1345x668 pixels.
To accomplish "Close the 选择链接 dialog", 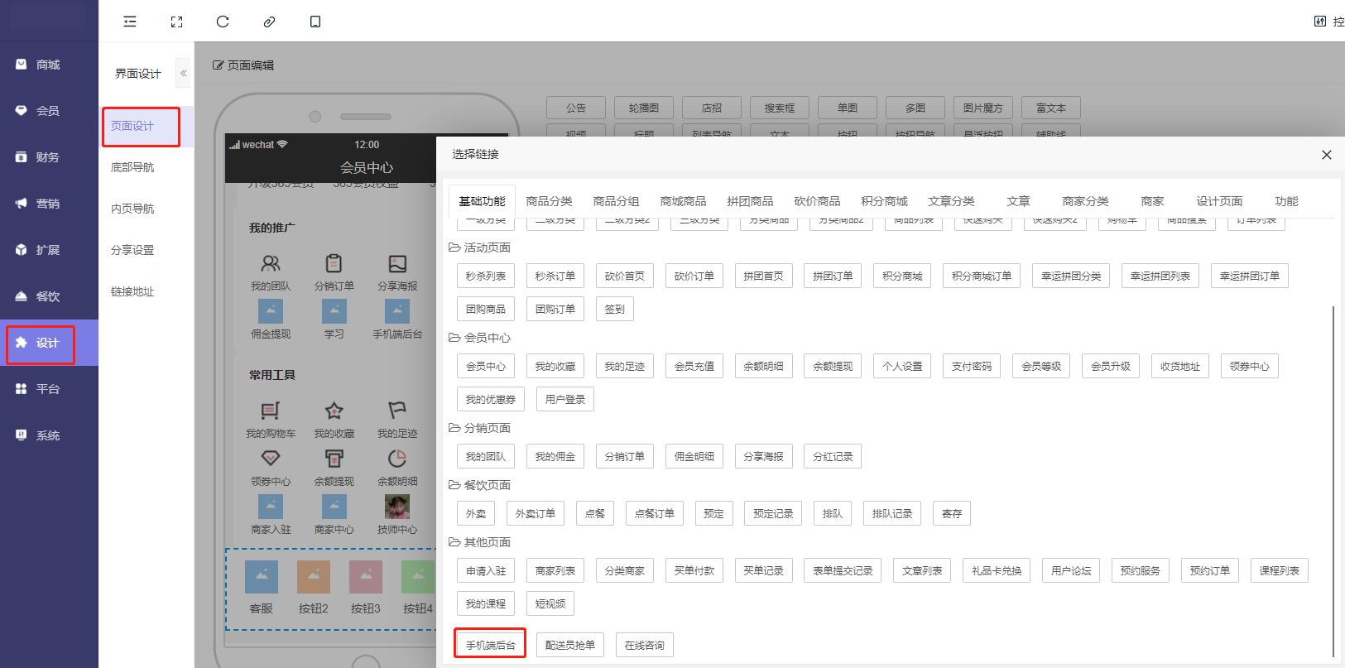I will pyautogui.click(x=1326, y=155).
